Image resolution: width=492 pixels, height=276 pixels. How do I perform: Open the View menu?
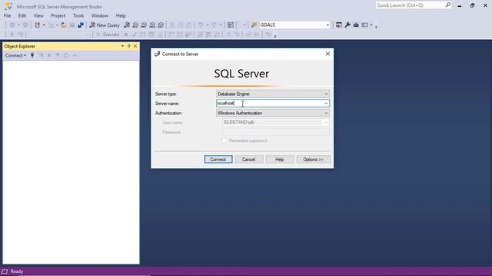pyautogui.click(x=38, y=15)
